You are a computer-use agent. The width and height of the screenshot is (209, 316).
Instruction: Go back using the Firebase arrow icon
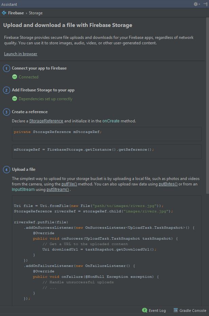pyautogui.click(x=4, y=13)
